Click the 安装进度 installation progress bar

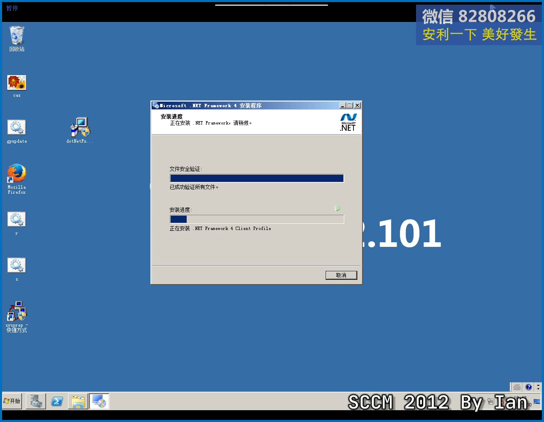257,219
